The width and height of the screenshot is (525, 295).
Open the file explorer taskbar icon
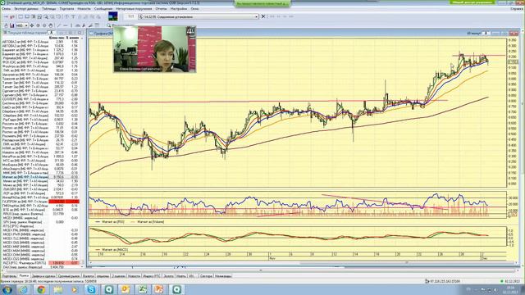tap(58, 289)
